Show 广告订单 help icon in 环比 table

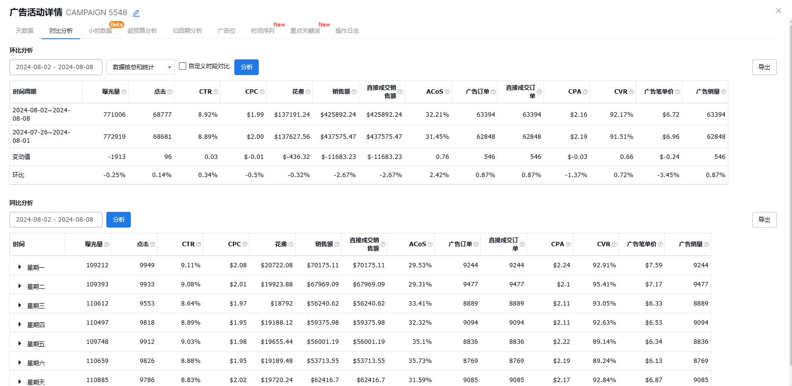pyautogui.click(x=493, y=92)
